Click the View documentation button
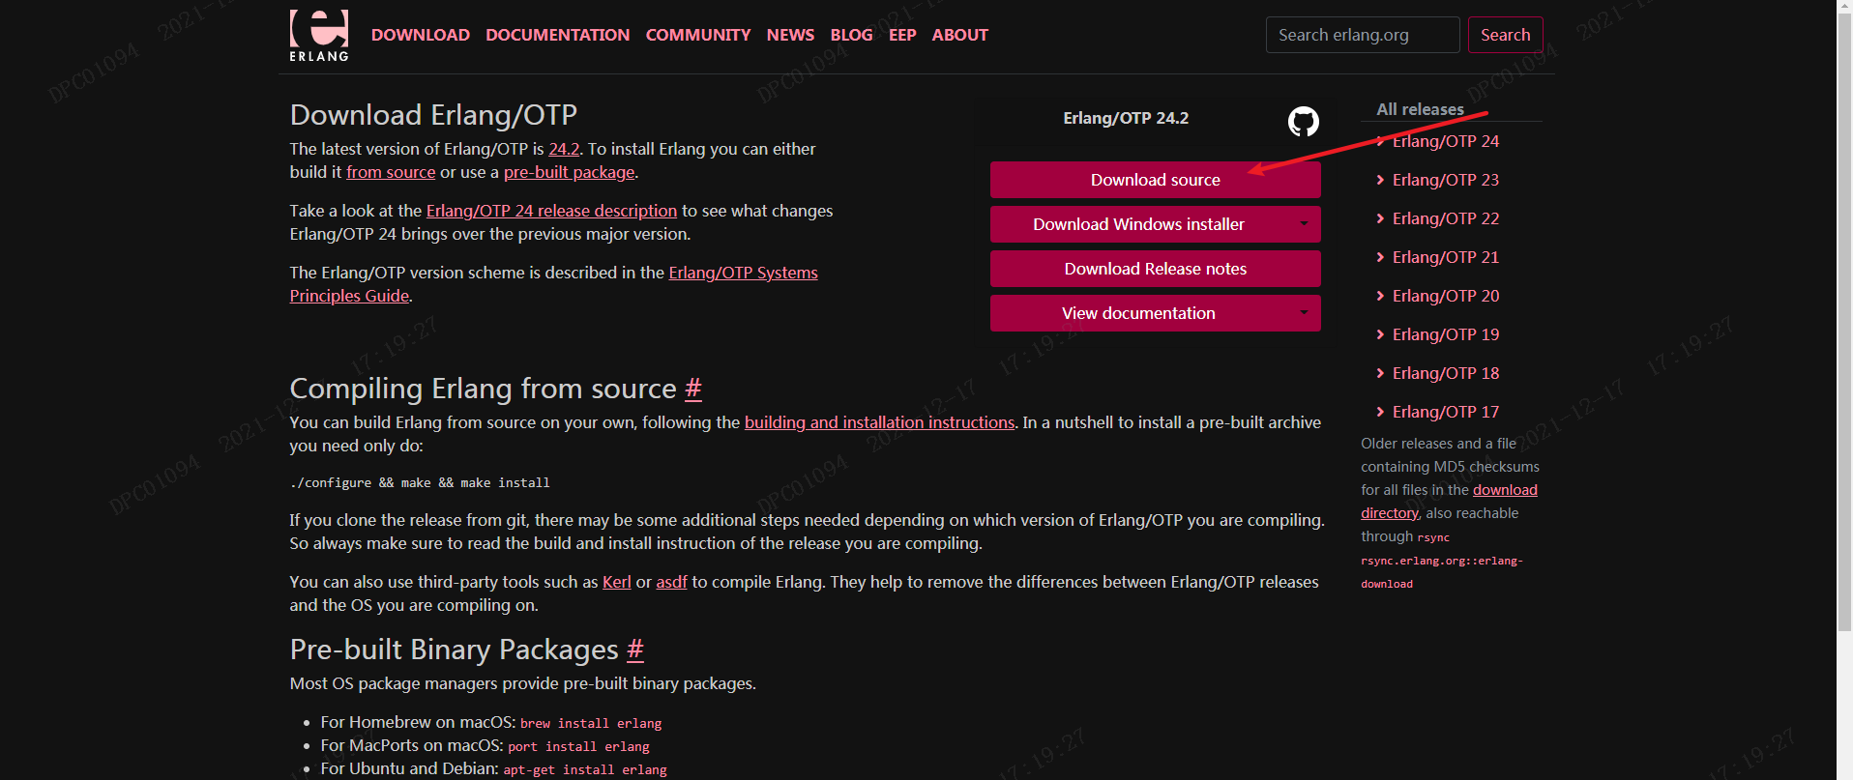The image size is (1853, 780). click(1138, 313)
